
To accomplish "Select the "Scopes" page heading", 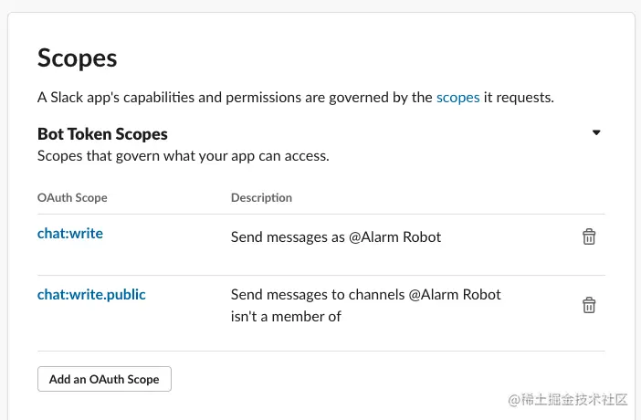I will pos(77,58).
